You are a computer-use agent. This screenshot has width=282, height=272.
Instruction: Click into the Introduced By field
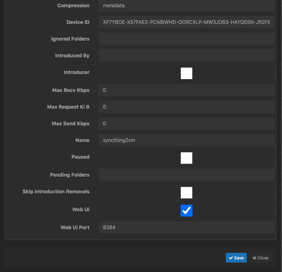tap(186, 56)
